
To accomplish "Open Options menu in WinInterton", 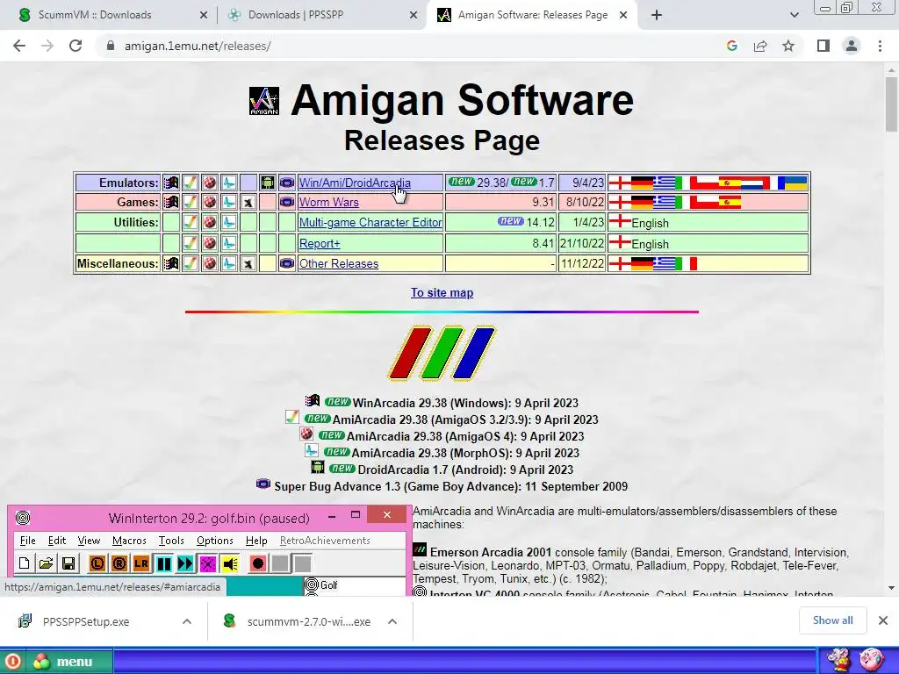I will (214, 541).
